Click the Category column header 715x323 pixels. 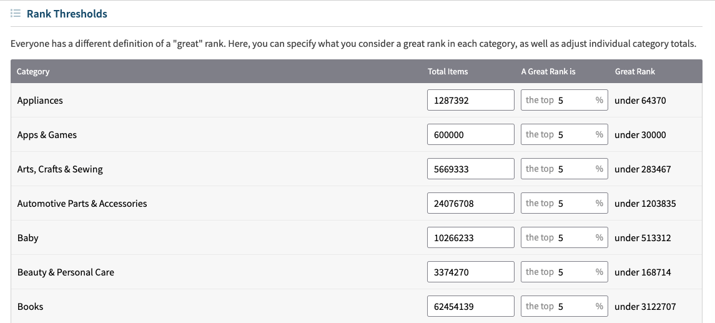tap(33, 71)
